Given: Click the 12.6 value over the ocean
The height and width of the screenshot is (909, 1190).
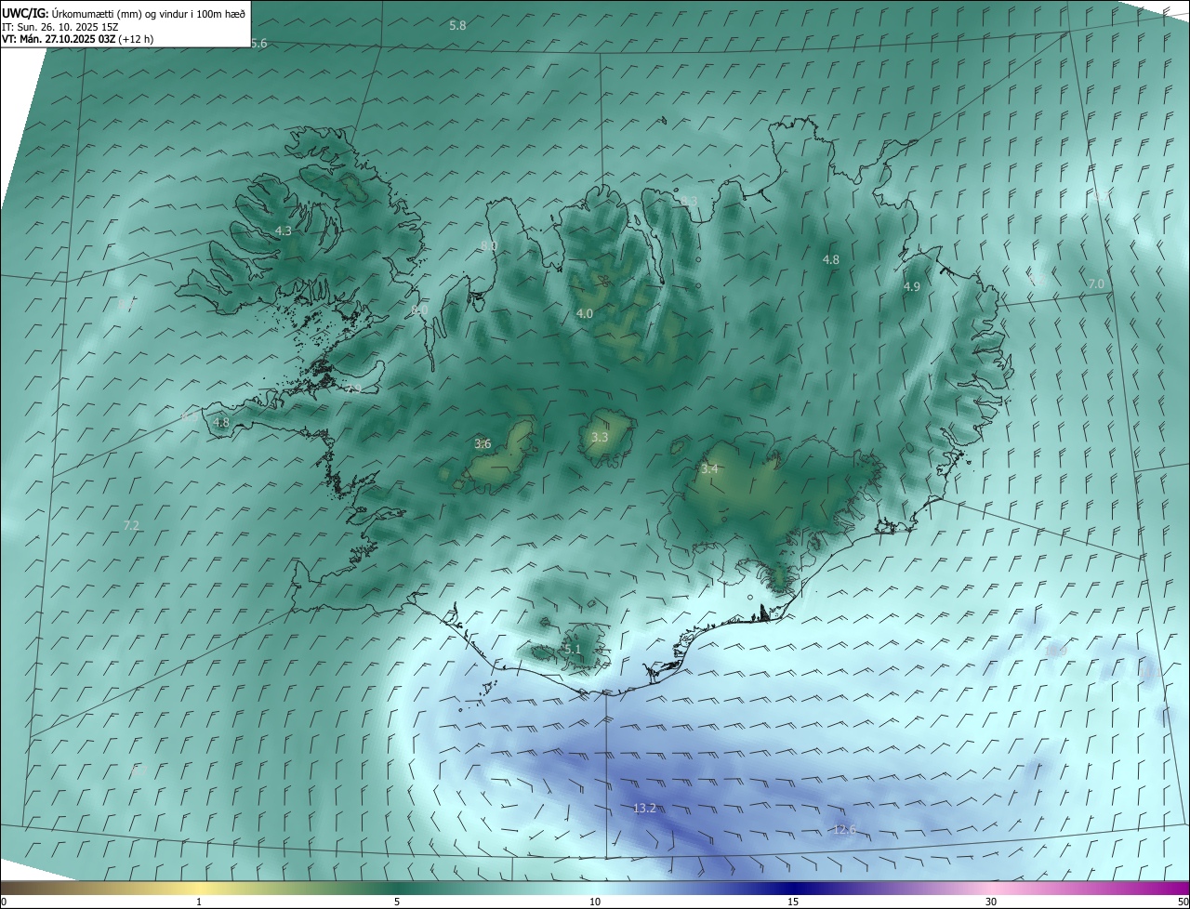Looking at the screenshot, I should click(x=844, y=829).
